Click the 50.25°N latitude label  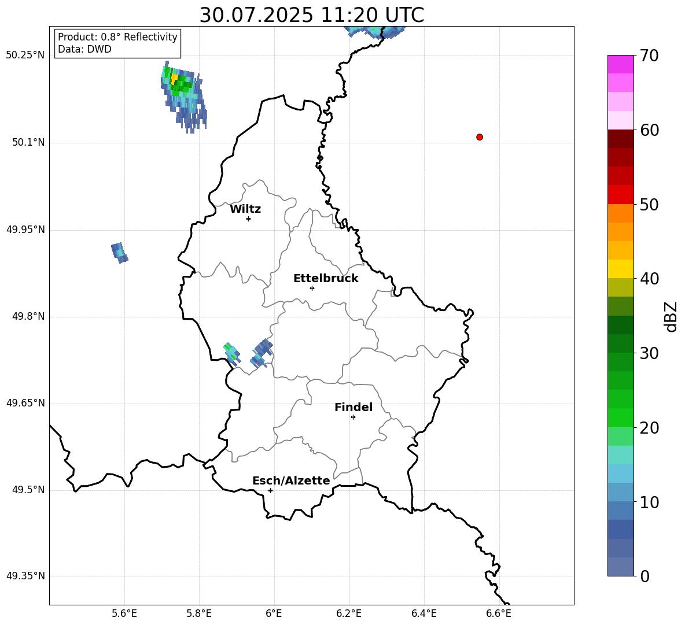(x=25, y=56)
